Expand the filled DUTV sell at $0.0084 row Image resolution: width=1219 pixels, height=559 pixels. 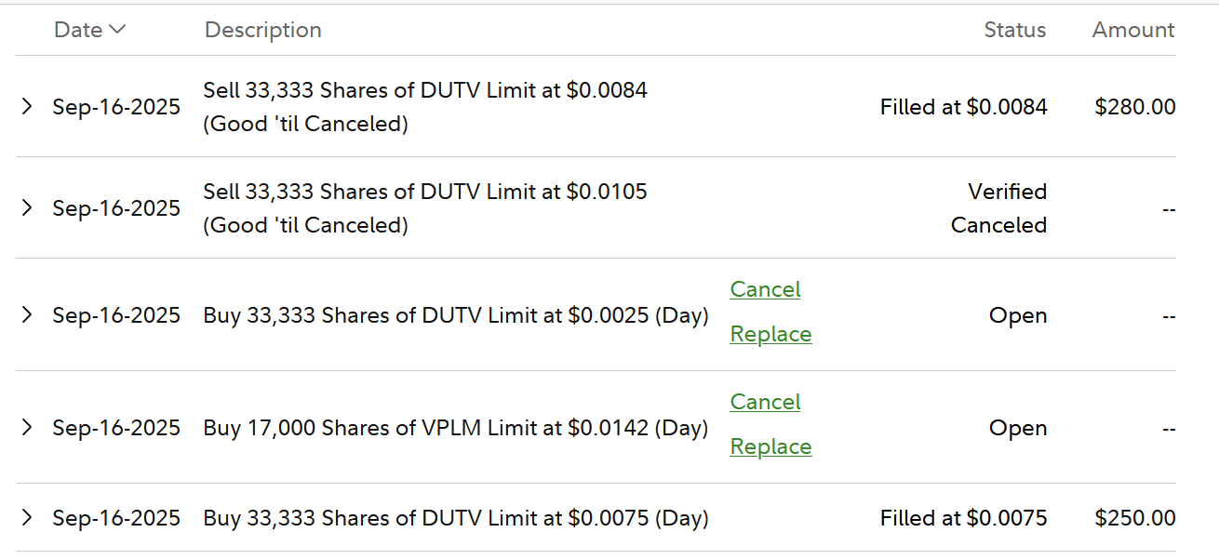pyautogui.click(x=27, y=107)
